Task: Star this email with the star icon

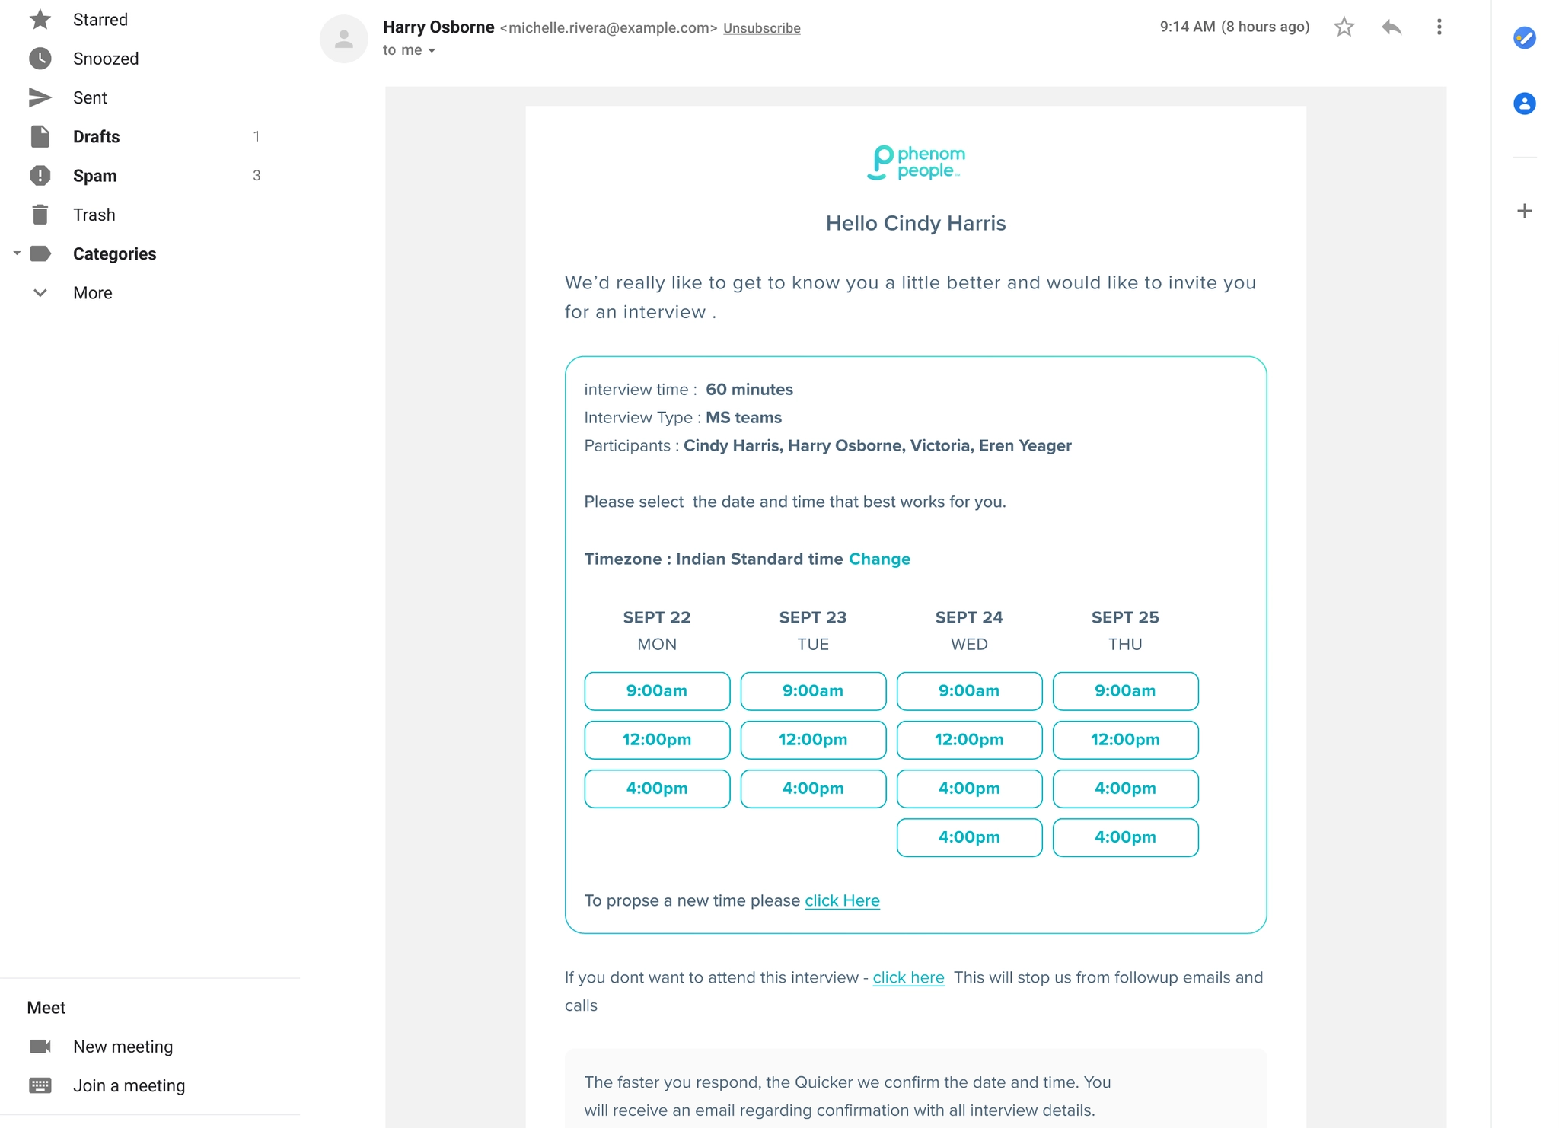Action: (1344, 27)
